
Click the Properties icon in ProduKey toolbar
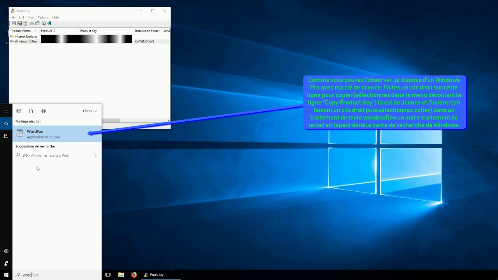37,23
